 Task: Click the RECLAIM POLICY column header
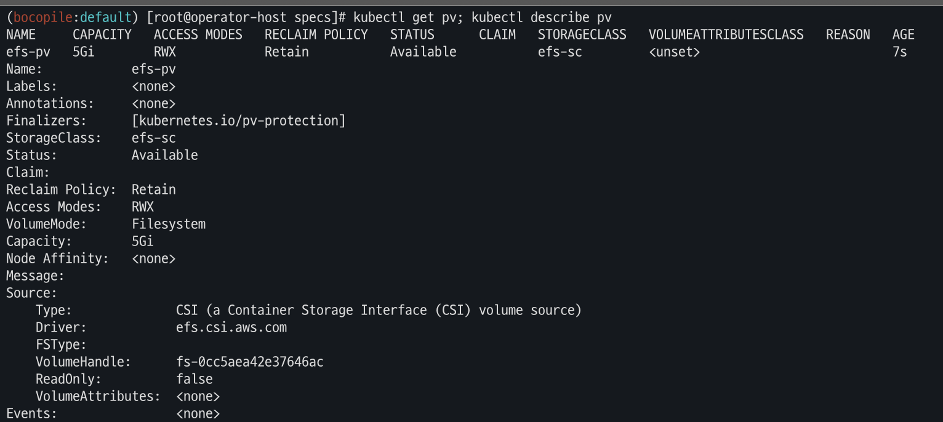[316, 34]
